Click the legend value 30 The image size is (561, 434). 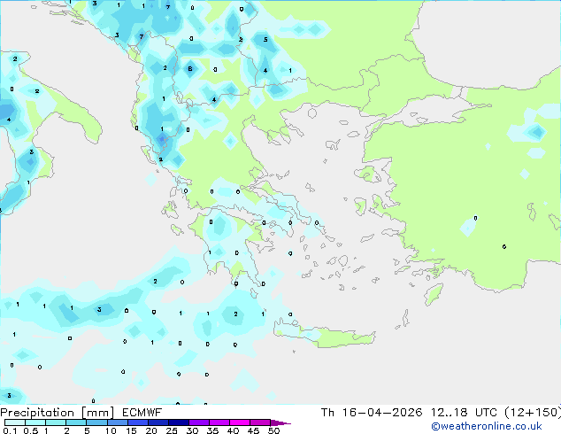coord(192,430)
